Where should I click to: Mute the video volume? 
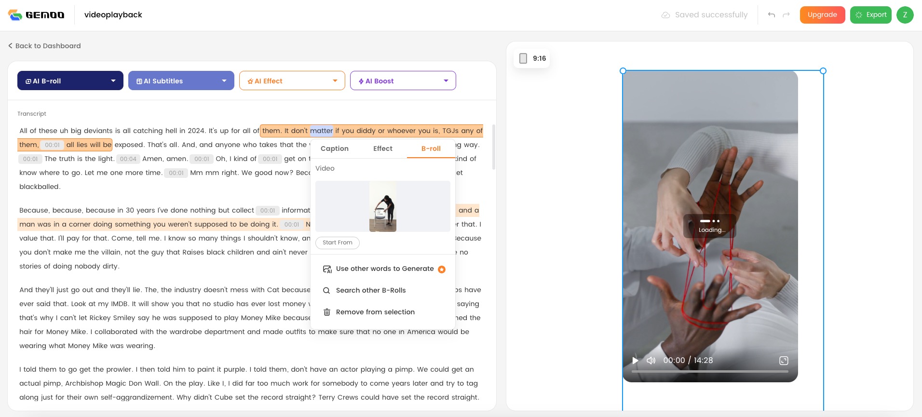click(651, 361)
